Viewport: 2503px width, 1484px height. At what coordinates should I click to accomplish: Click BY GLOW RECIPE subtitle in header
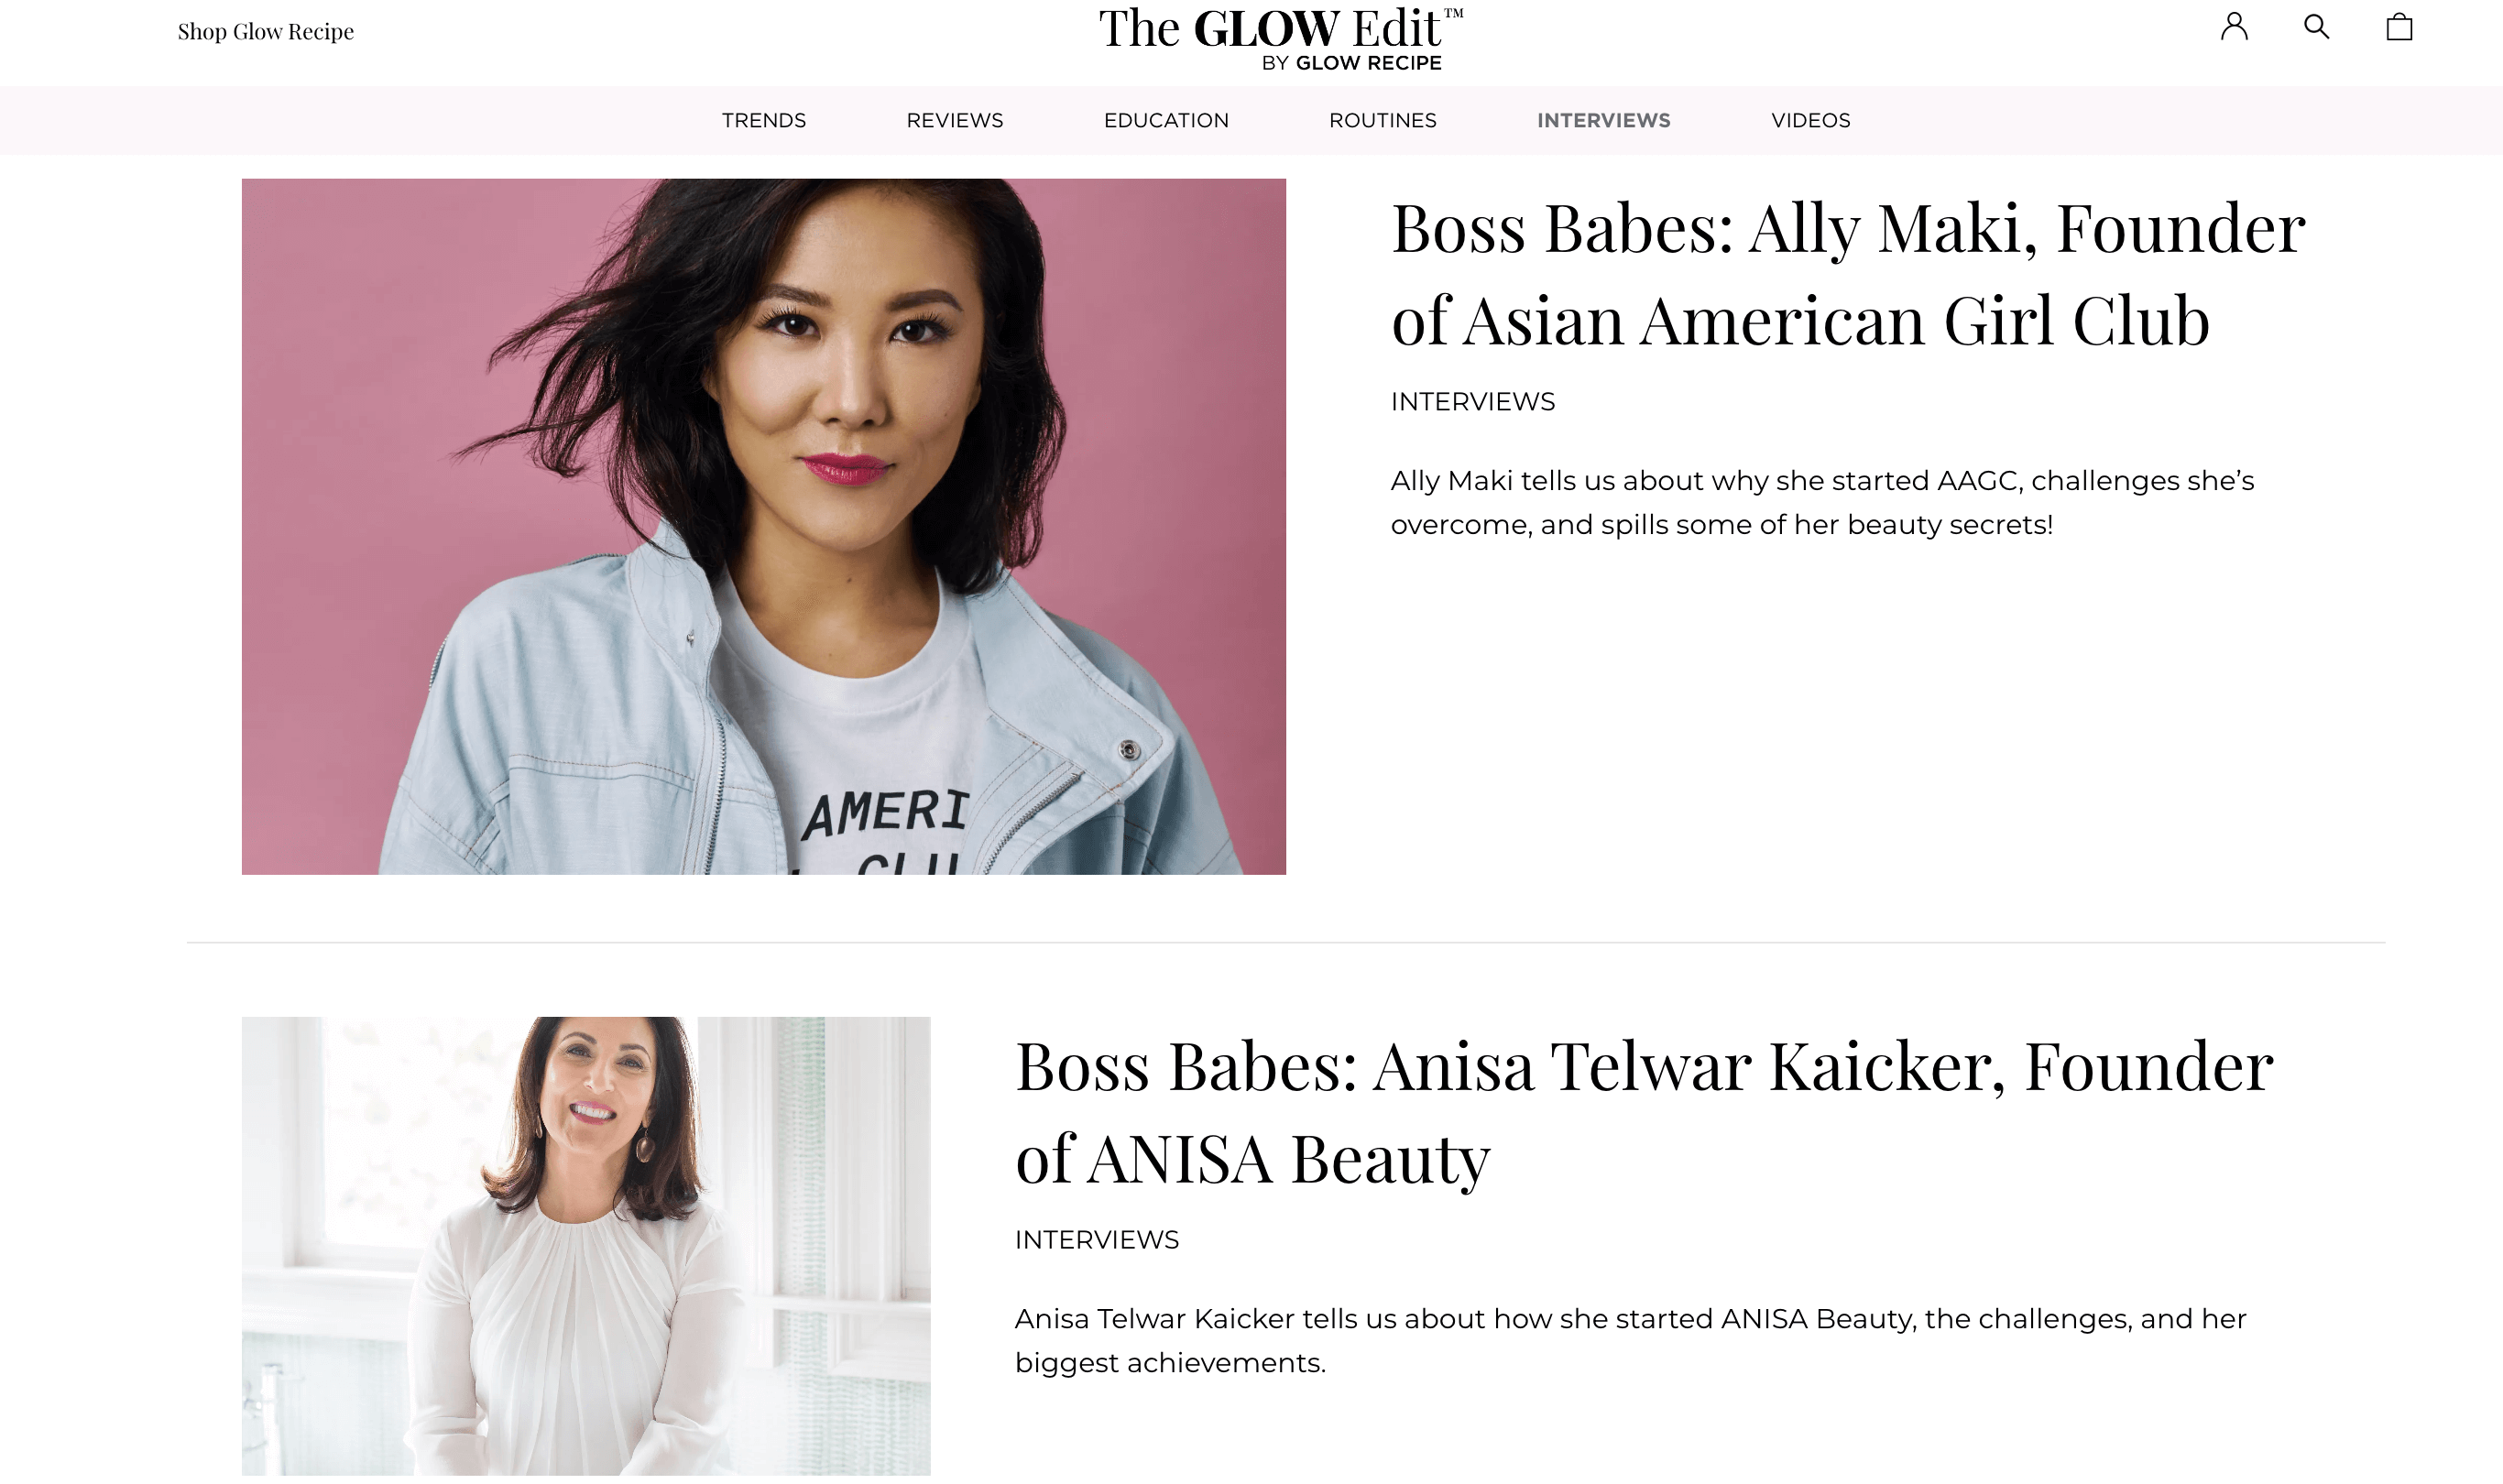click(1351, 63)
